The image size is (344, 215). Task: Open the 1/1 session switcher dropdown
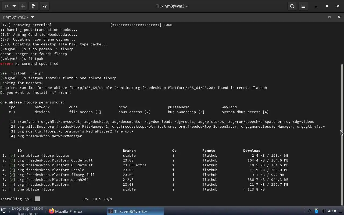[x=10, y=6]
